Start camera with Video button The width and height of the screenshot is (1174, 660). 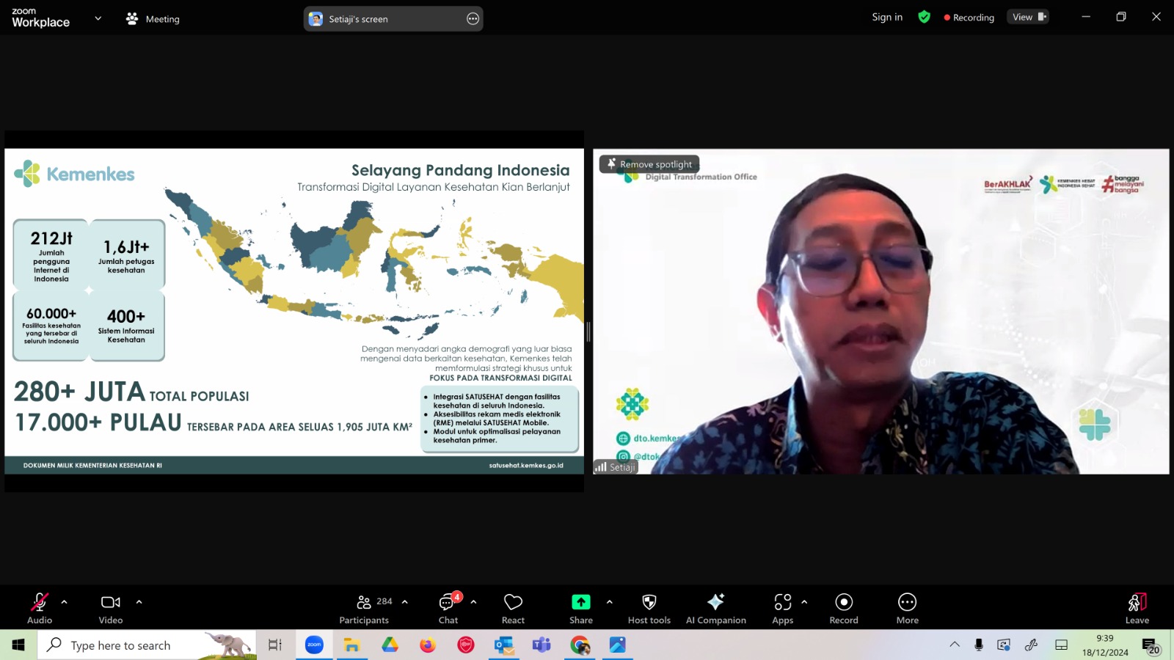pyautogui.click(x=111, y=609)
